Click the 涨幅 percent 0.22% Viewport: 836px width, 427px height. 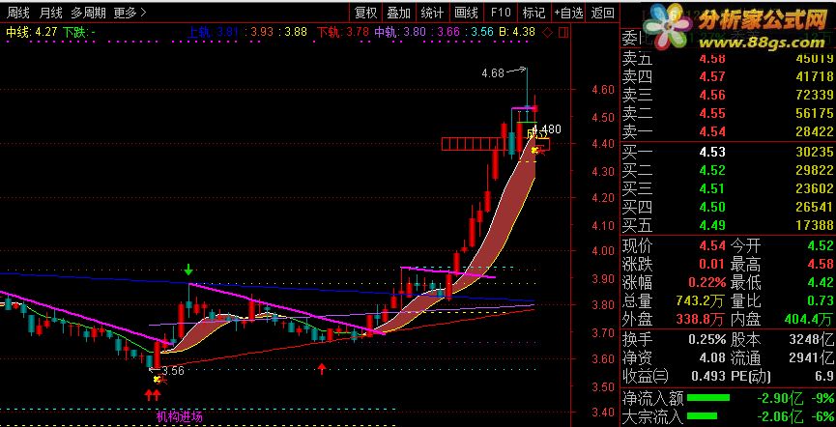click(706, 282)
